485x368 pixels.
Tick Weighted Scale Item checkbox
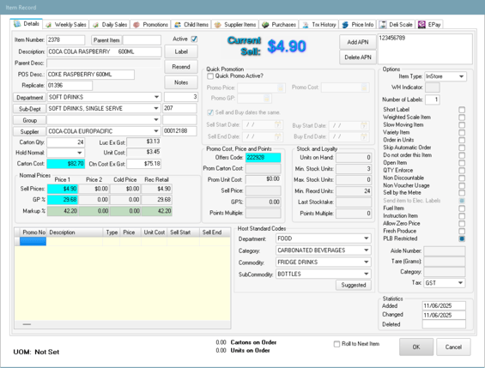coord(462,118)
